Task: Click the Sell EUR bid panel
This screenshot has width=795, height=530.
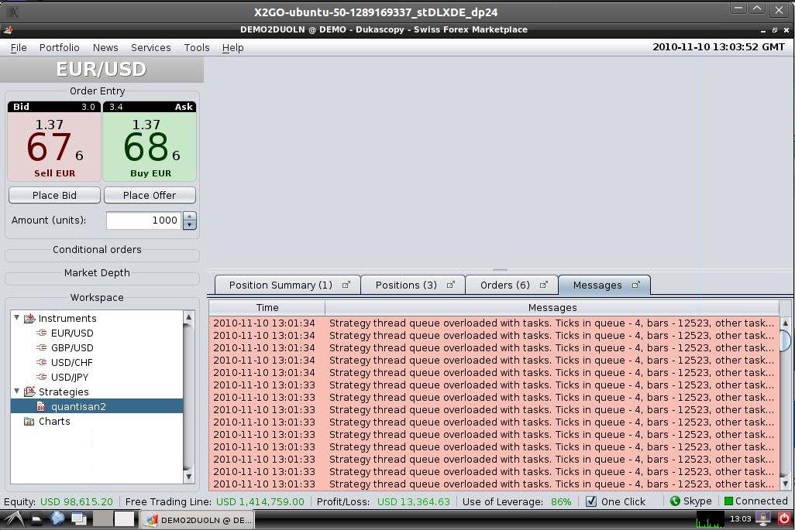Action: [54, 142]
